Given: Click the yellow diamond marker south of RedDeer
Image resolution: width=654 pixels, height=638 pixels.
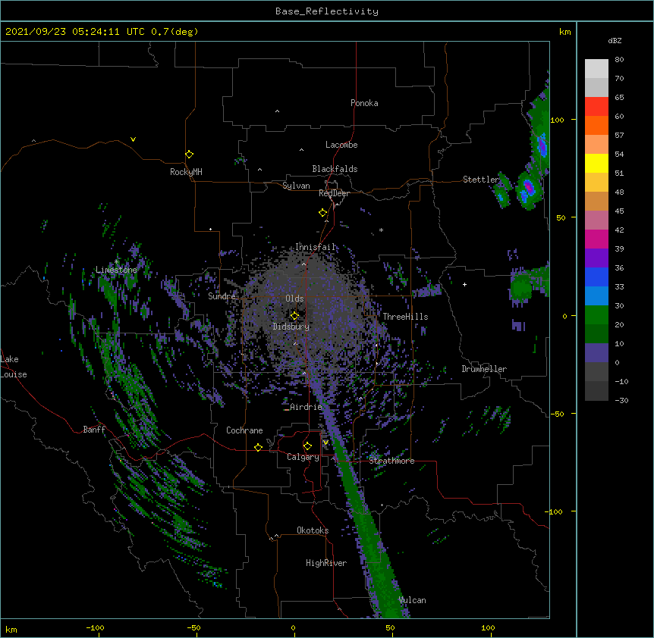Looking at the screenshot, I should pos(323,213).
